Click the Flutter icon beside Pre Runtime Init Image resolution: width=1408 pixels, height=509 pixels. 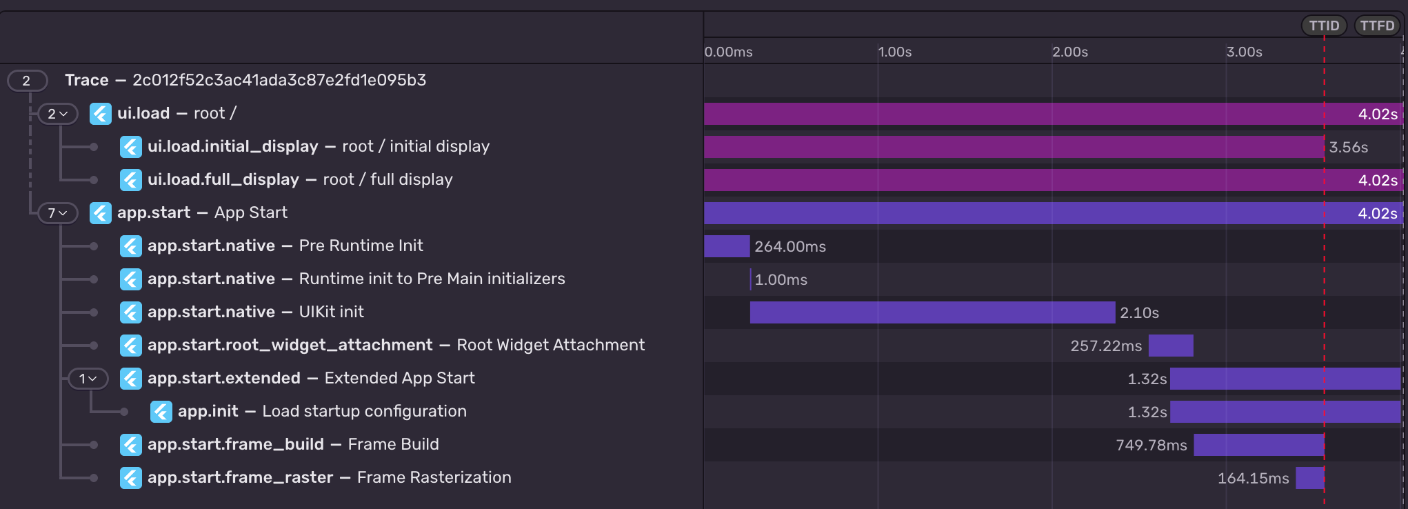(131, 246)
